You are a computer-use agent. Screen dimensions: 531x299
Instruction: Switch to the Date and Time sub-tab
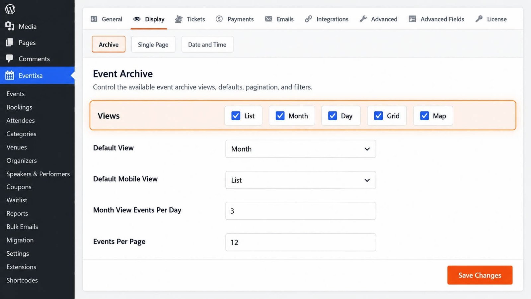[x=207, y=45]
